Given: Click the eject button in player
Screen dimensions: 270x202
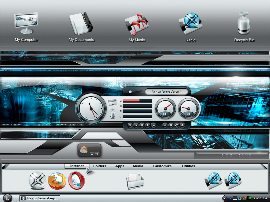Looking at the screenshot, I should tap(165, 125).
